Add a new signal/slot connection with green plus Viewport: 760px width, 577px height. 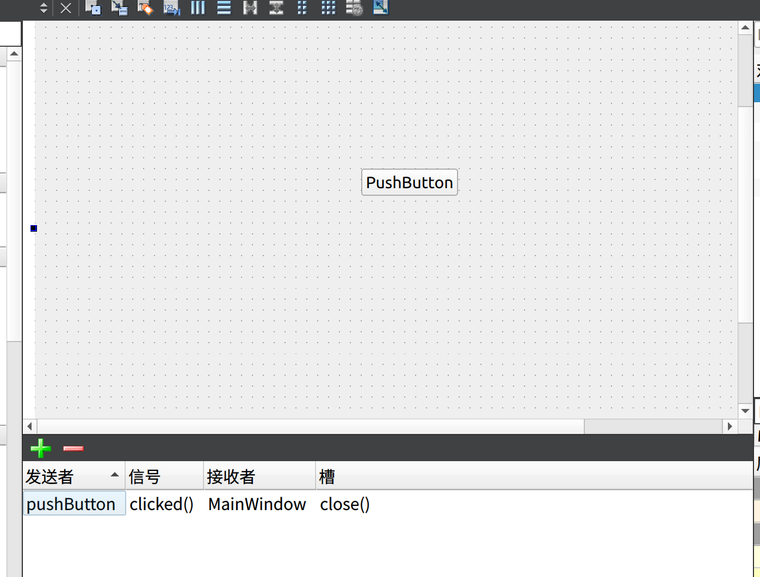[x=41, y=448]
